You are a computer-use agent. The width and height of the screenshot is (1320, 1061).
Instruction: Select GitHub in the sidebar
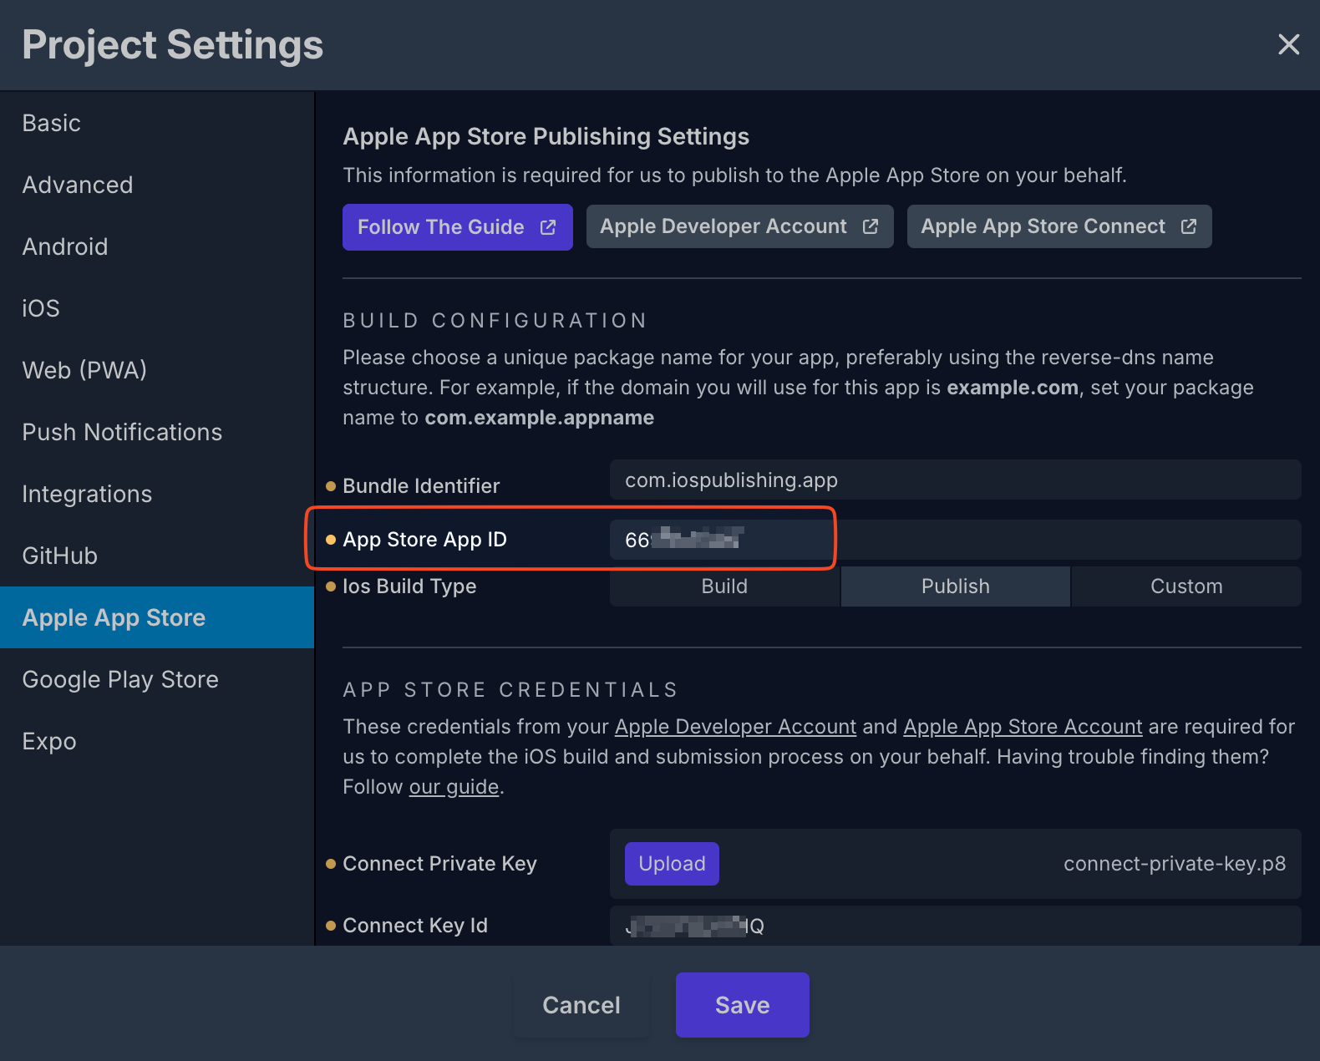(x=60, y=556)
